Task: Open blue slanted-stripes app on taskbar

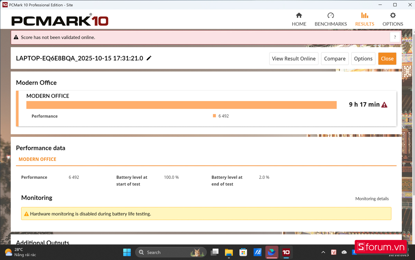Action: click(x=257, y=252)
